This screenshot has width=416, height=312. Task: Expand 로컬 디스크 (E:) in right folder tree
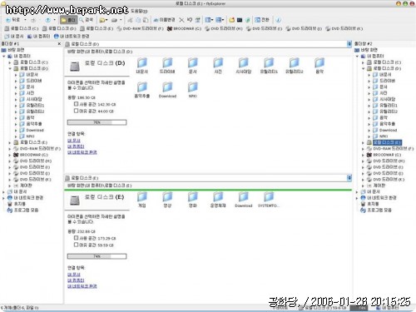tap(363, 143)
